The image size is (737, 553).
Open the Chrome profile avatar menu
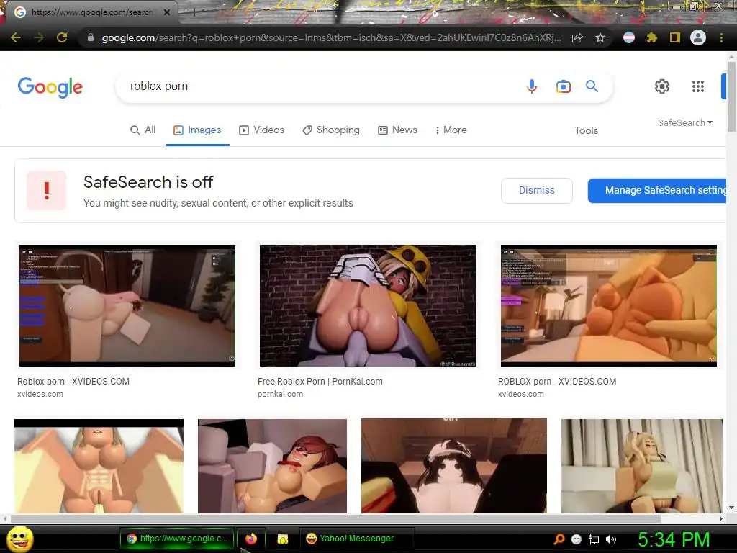(x=698, y=37)
